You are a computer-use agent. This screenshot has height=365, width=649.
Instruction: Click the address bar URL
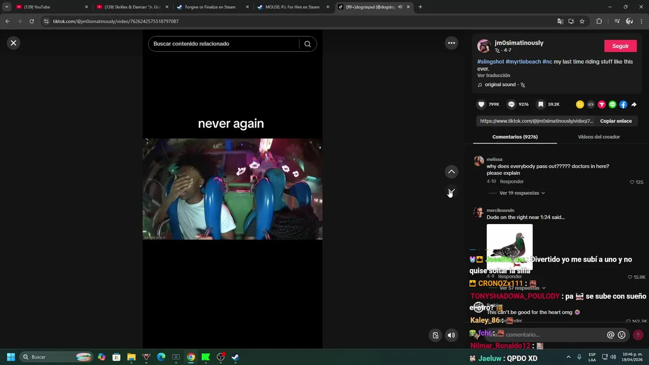116,21
